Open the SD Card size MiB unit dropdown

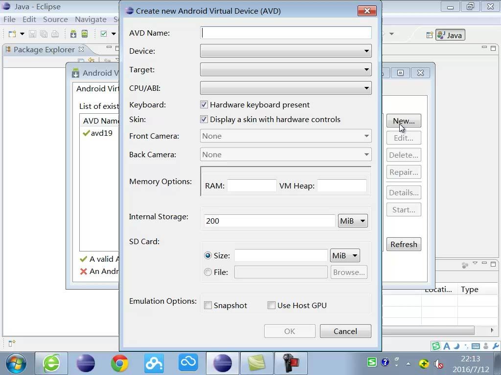tap(345, 255)
